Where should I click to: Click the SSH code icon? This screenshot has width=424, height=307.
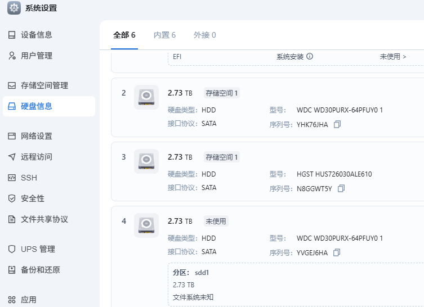tap(12, 178)
